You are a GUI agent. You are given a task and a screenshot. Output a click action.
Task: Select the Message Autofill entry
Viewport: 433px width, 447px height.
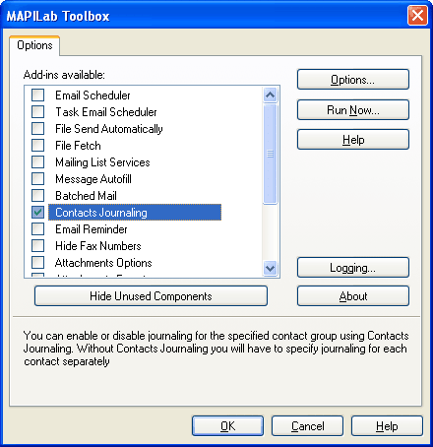93,179
